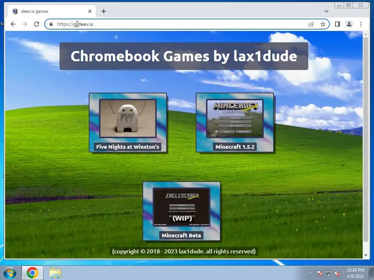Viewport: 374px width, 280px height.
Task: Open the Chrome three-dot menu
Action: tap(361, 24)
